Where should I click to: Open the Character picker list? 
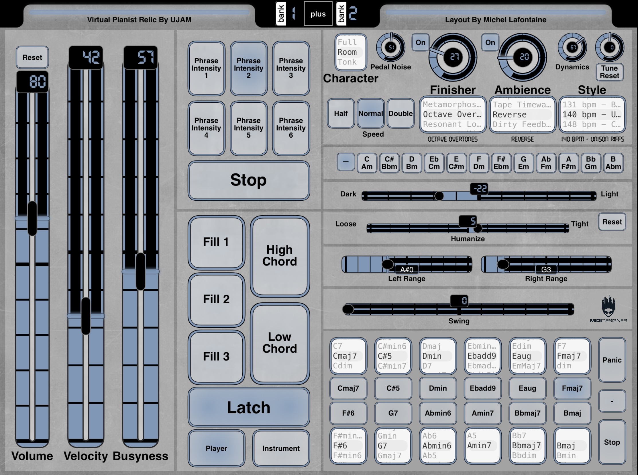coord(351,52)
